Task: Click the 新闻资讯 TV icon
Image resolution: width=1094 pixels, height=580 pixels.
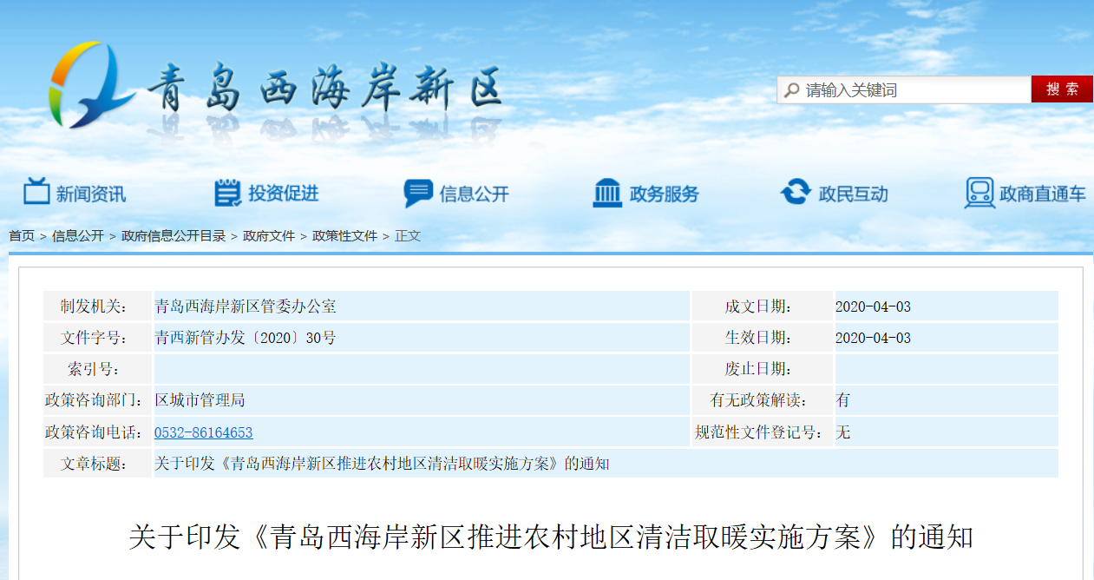Action: pyautogui.click(x=36, y=192)
